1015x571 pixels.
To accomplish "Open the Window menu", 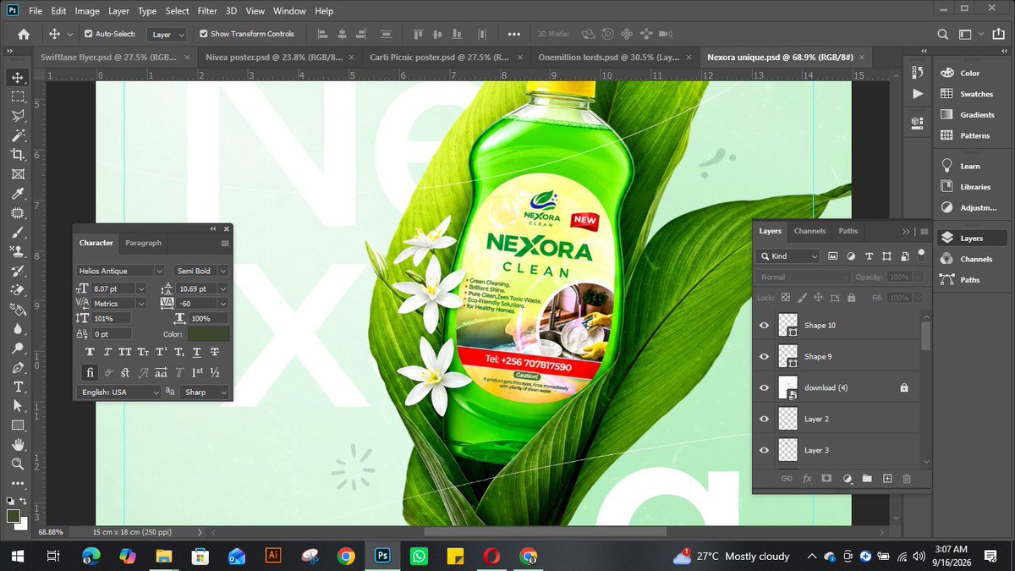I will tap(289, 12).
